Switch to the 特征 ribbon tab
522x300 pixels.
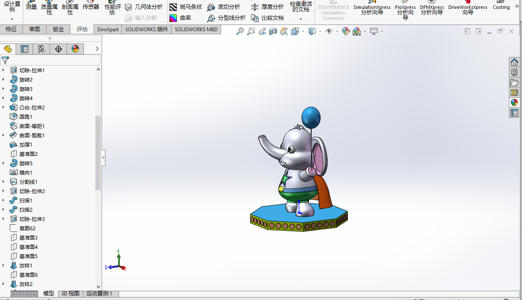(11, 29)
